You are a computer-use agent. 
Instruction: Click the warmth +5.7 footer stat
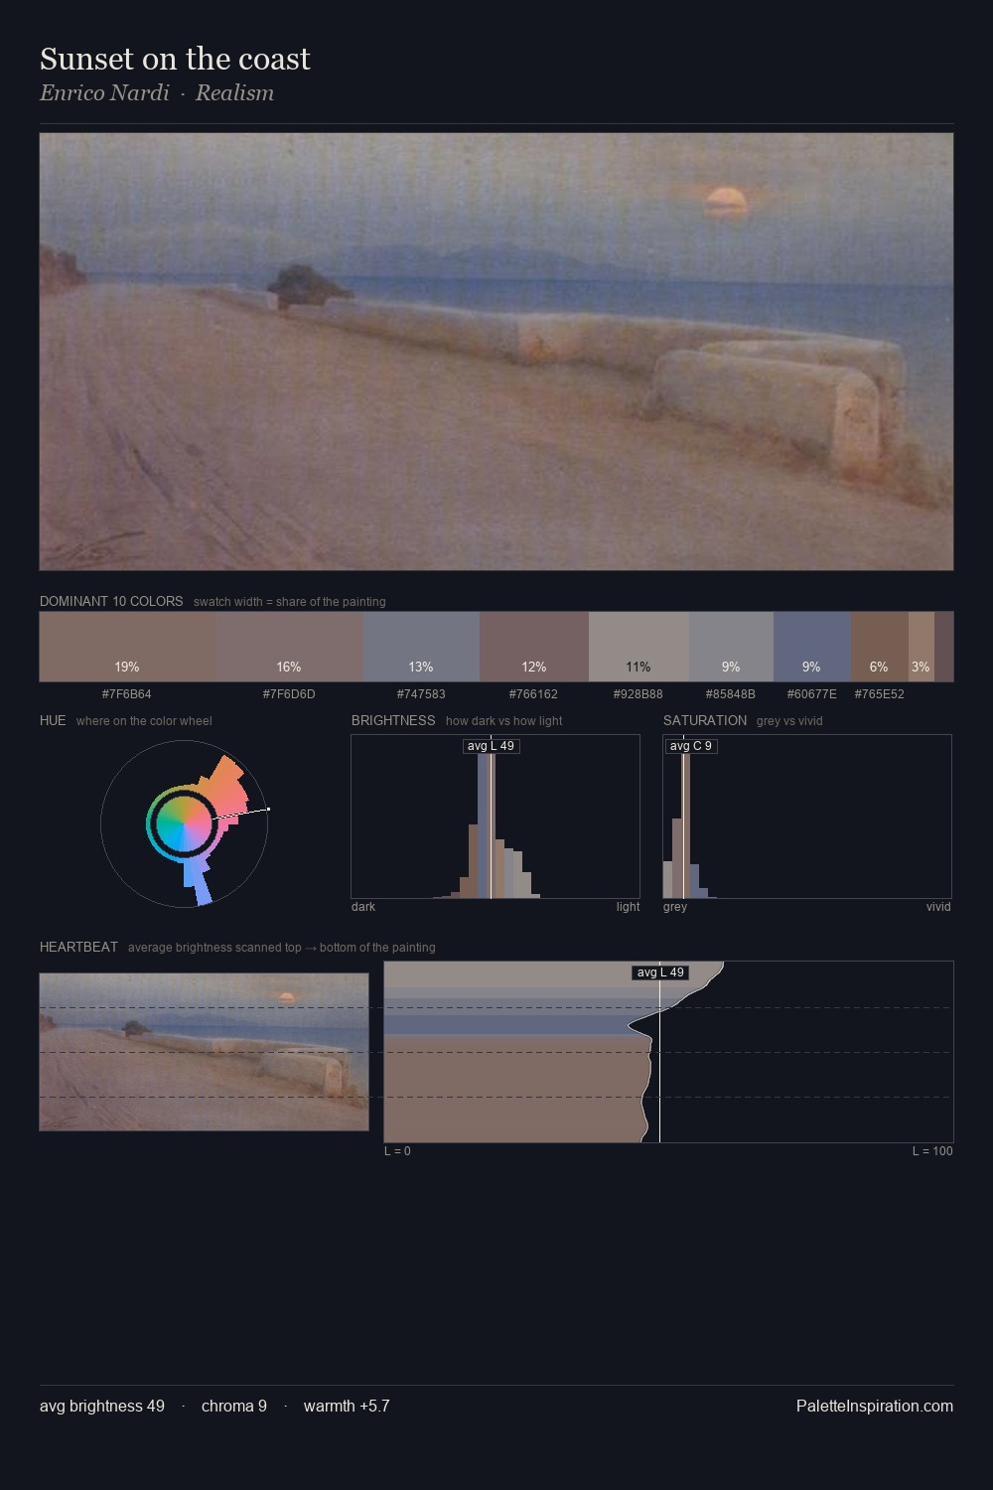pyautogui.click(x=347, y=1406)
